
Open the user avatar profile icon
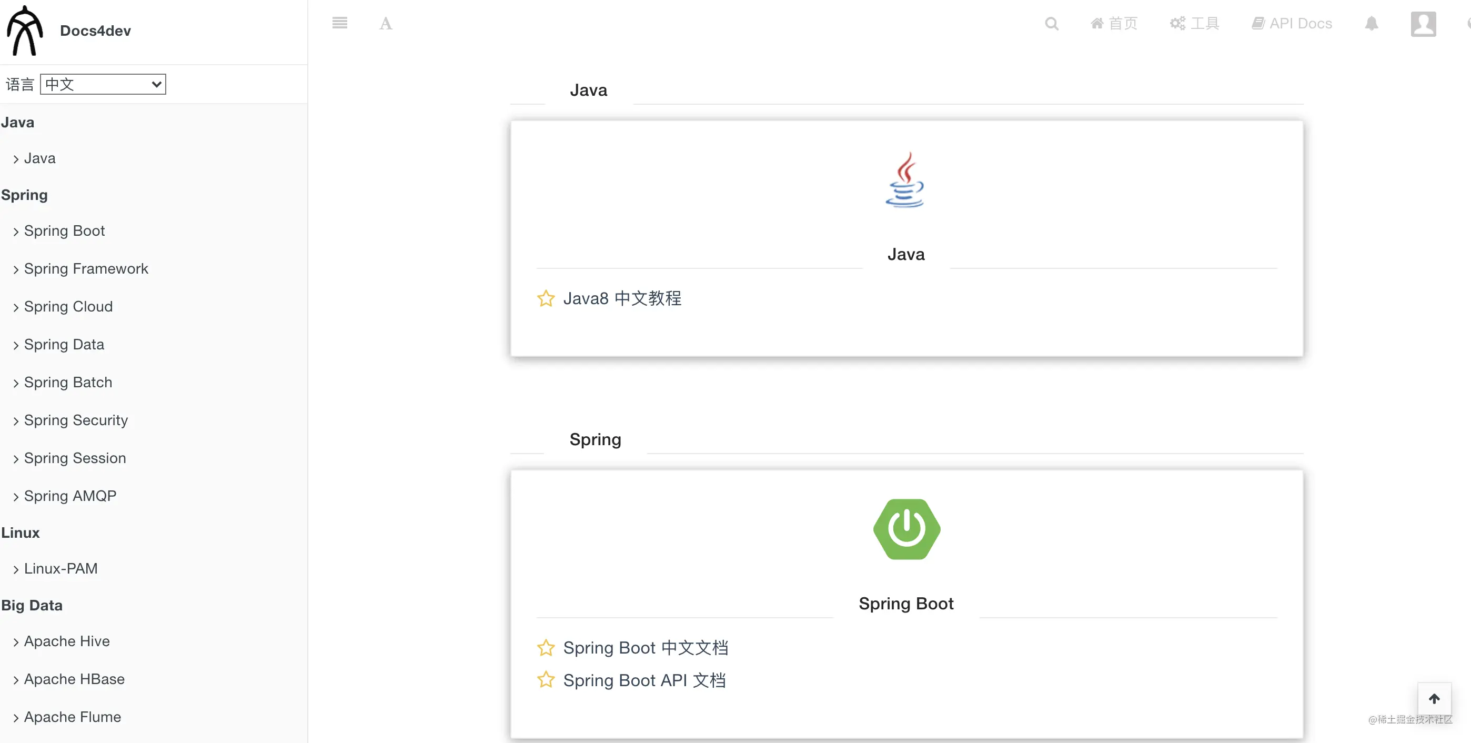1423,24
